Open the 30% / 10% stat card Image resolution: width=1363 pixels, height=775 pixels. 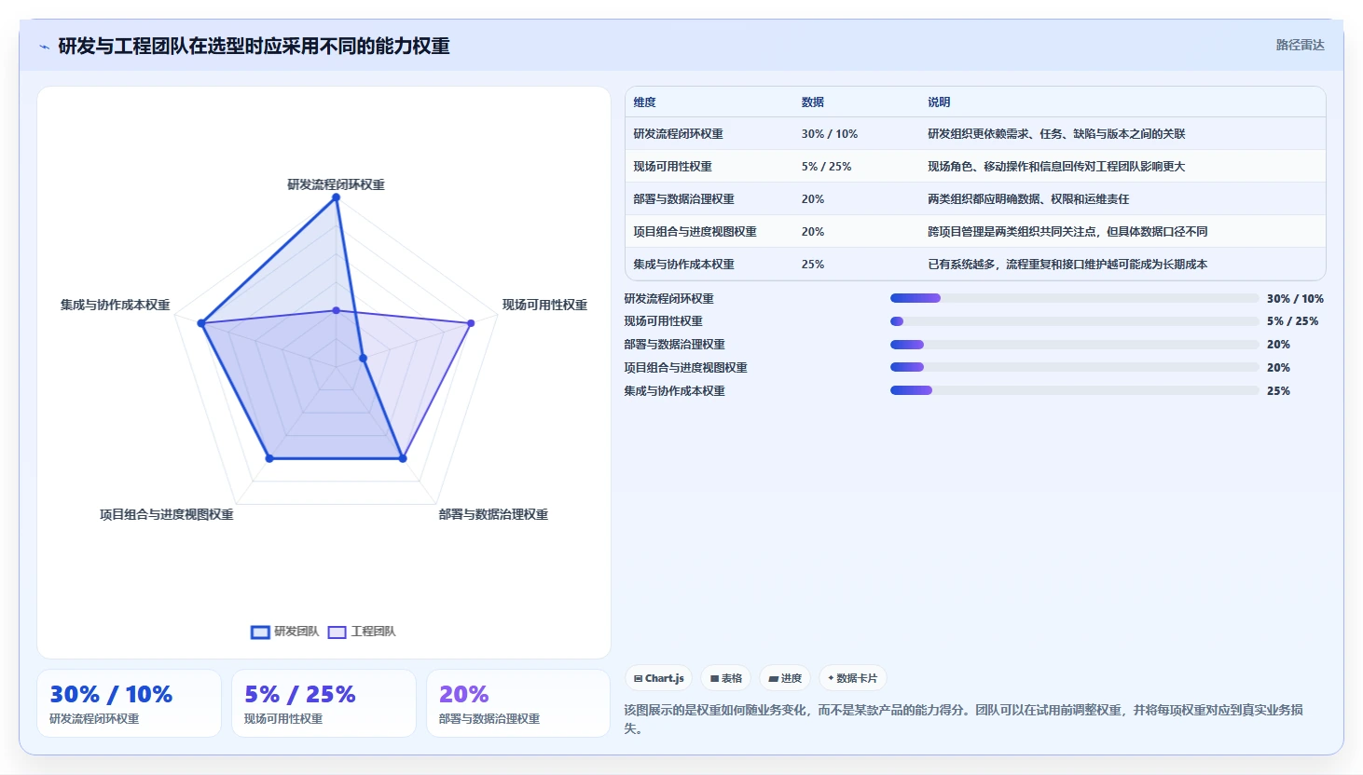click(129, 703)
